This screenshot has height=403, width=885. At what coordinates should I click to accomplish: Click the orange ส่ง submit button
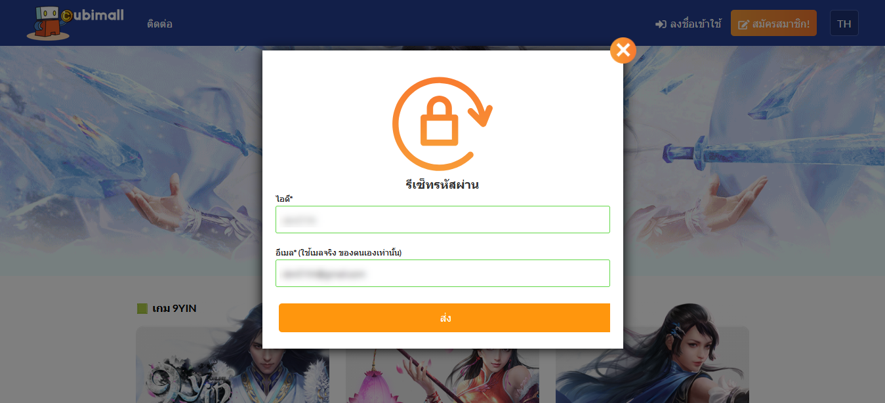444,318
